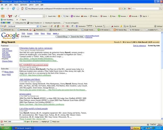Click Sort by relevance link
Image resolution: width=163 pixels, height=130 pixels.
[140, 46]
